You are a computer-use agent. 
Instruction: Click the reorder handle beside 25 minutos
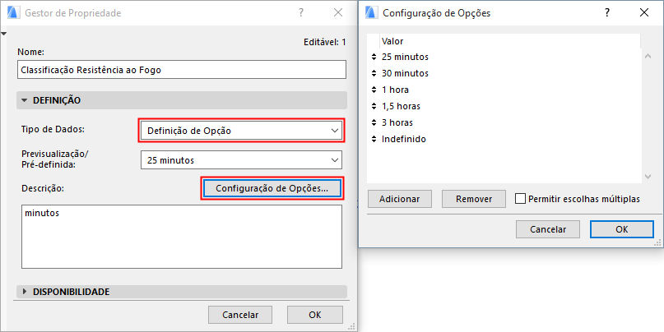point(374,57)
